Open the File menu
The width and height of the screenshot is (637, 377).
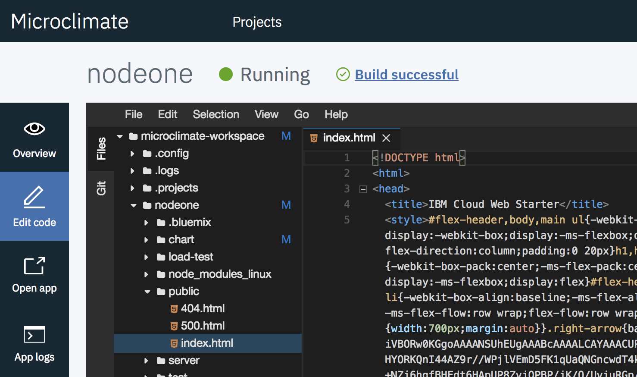(134, 114)
